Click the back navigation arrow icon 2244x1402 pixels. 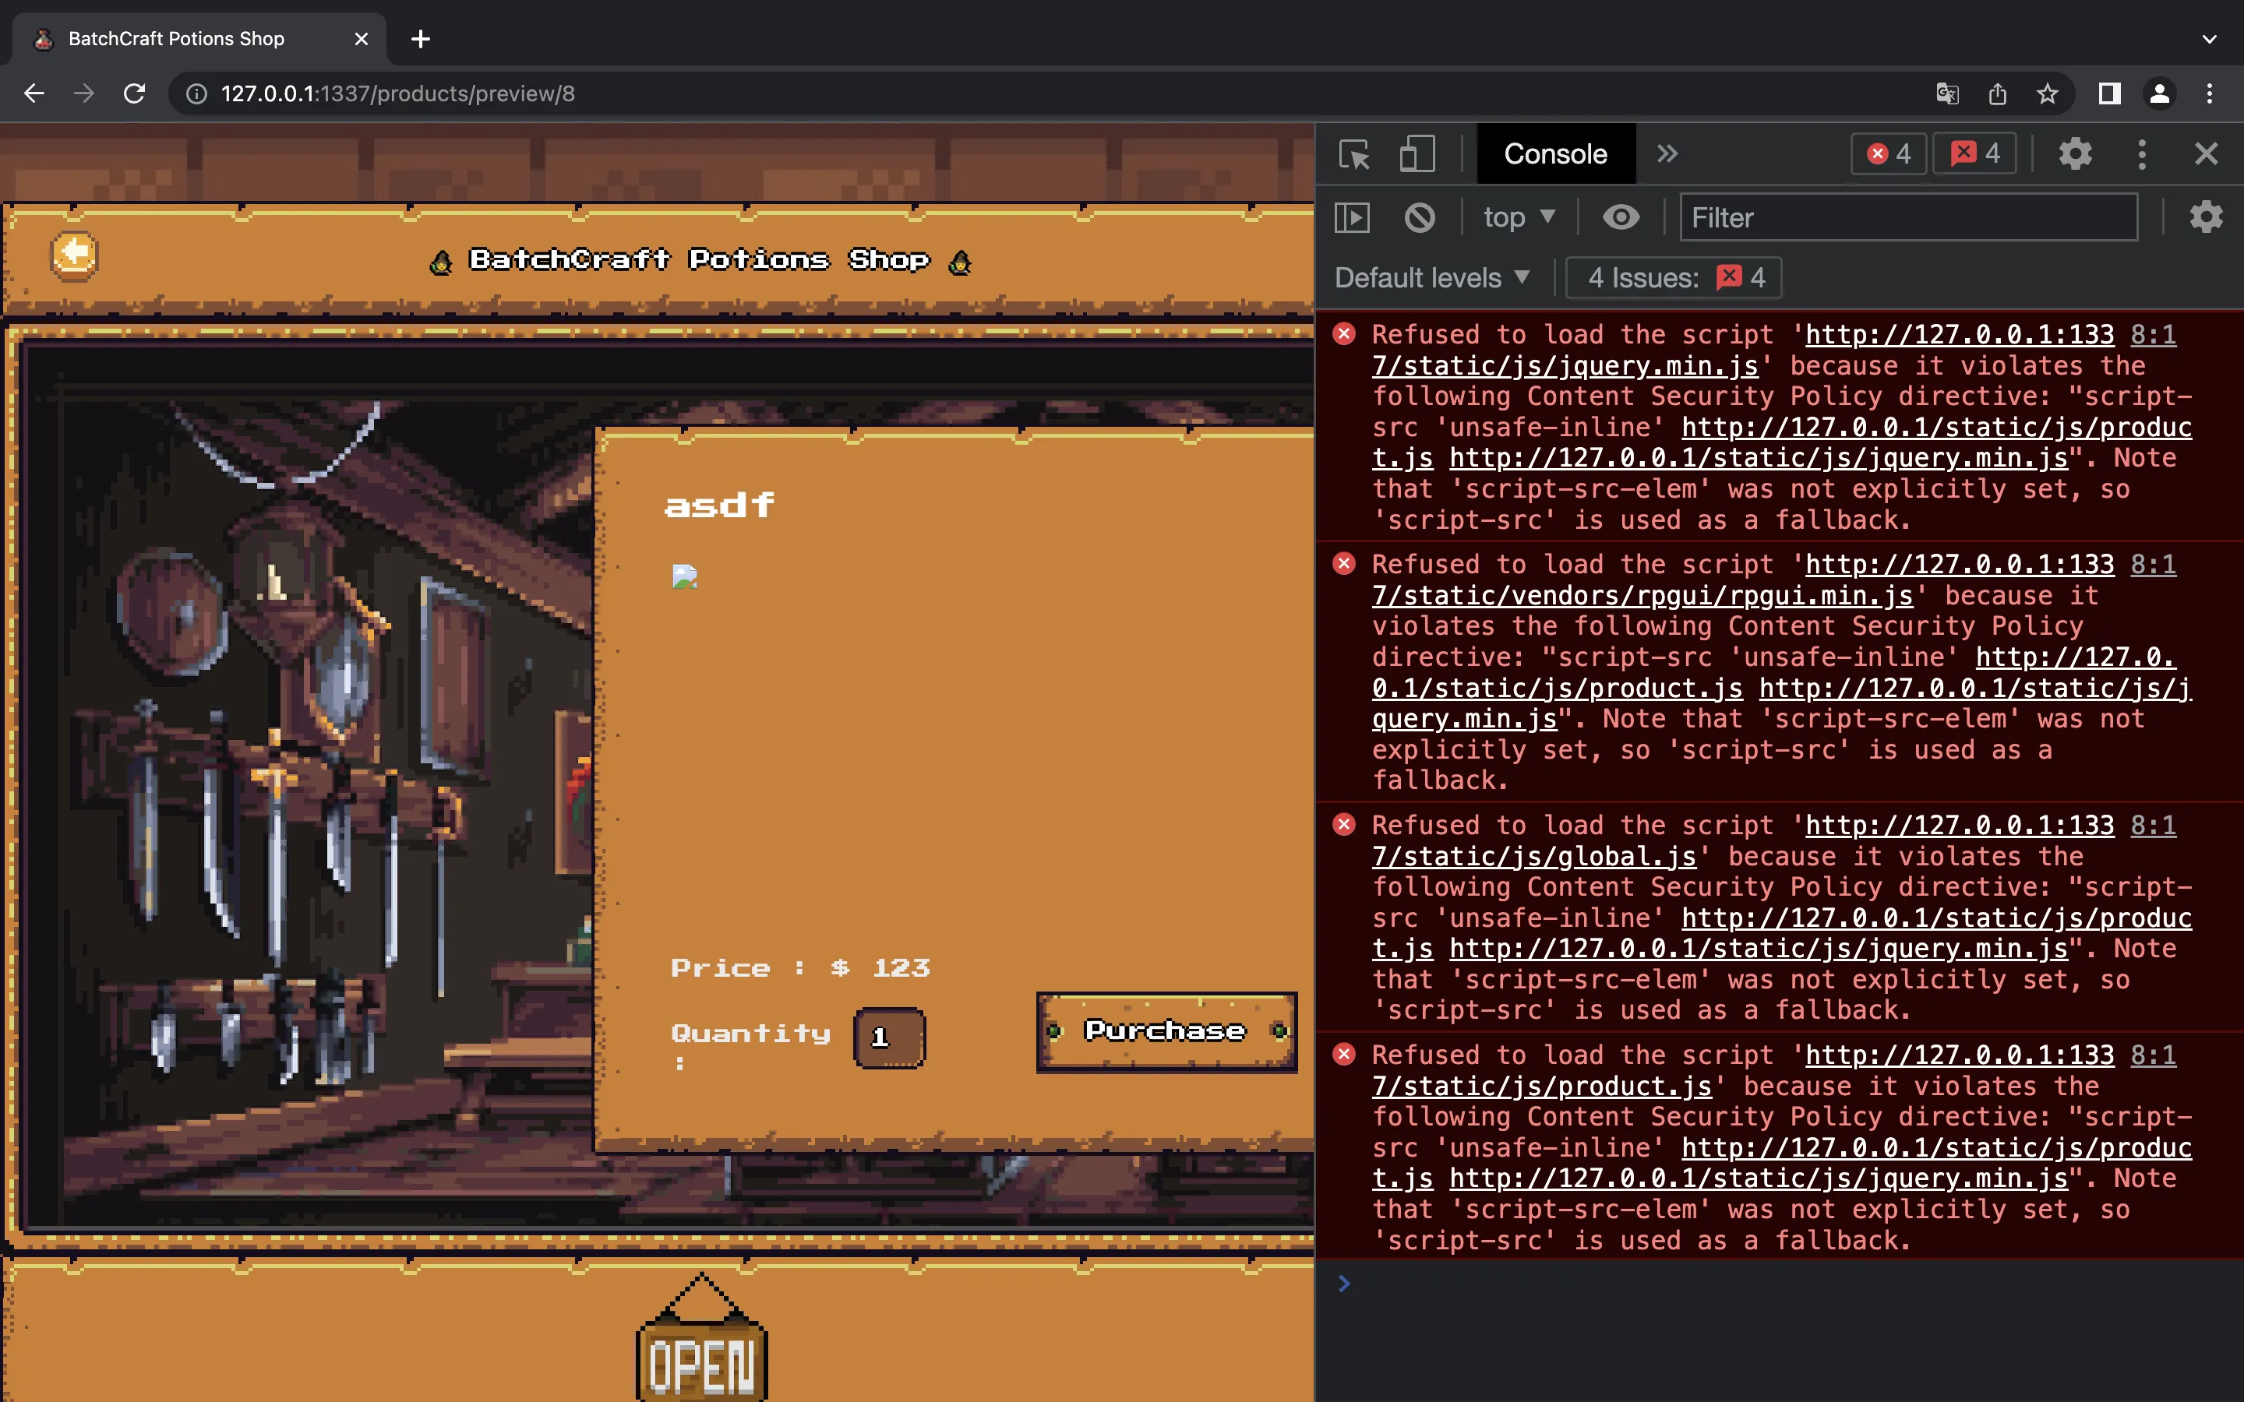(34, 92)
